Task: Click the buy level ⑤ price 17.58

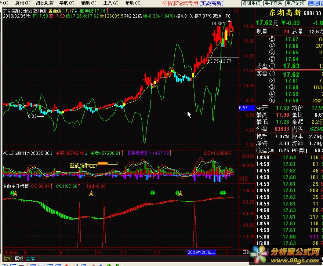Action: point(292,101)
